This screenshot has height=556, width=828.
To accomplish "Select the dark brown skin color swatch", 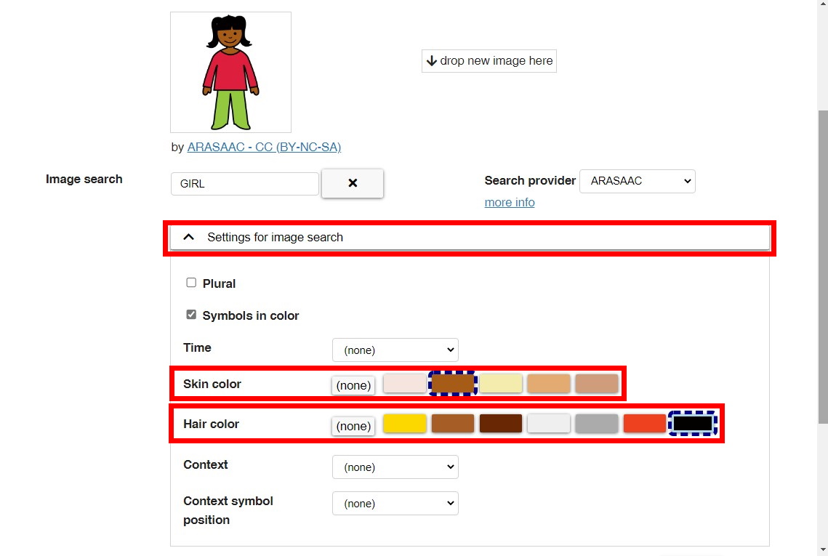I will click(453, 383).
